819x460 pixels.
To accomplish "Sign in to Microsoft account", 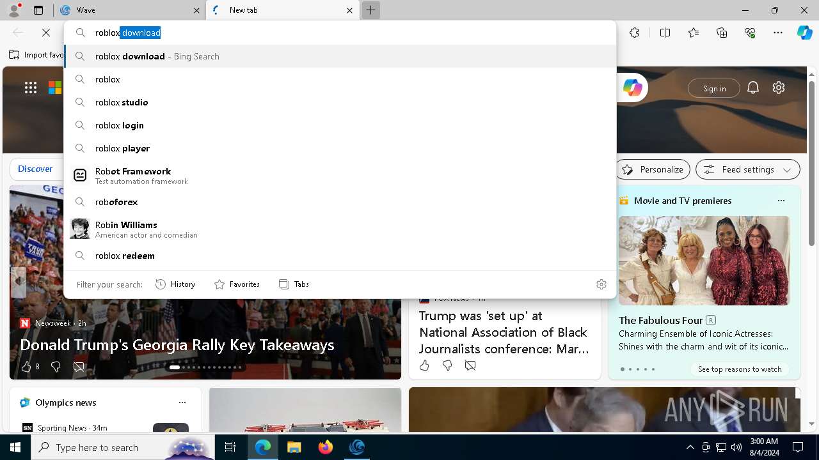I will [714, 88].
